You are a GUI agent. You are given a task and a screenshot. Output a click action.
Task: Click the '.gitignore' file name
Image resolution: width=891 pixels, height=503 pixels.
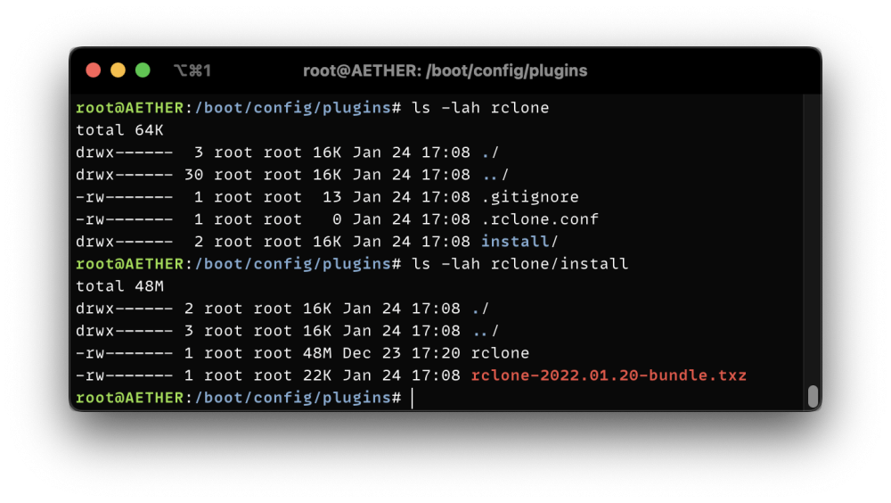point(529,197)
